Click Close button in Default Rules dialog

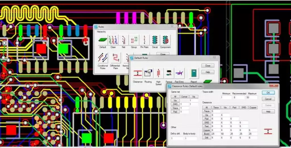(x=208, y=66)
